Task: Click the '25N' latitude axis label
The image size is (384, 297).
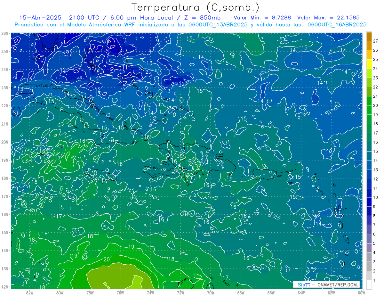Action: pos(4,51)
